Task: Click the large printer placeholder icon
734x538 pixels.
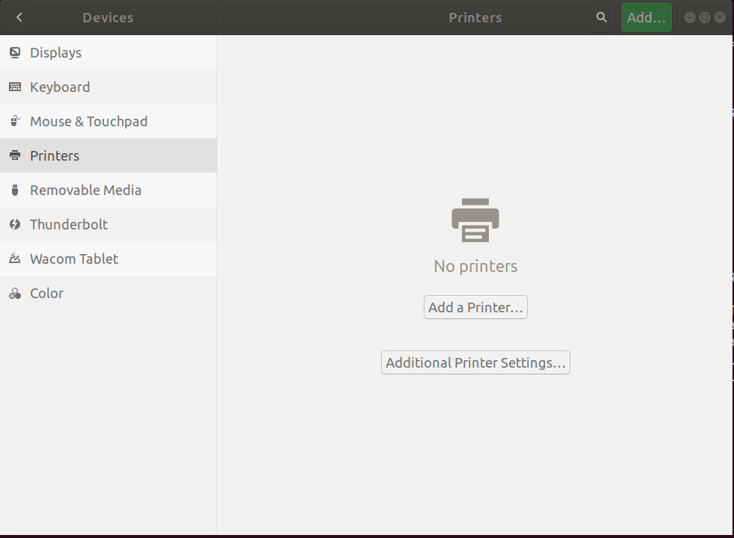Action: click(x=475, y=220)
